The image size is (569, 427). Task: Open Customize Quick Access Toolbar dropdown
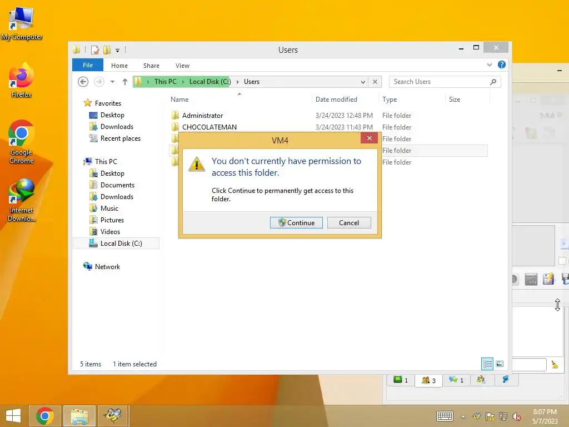coord(117,50)
